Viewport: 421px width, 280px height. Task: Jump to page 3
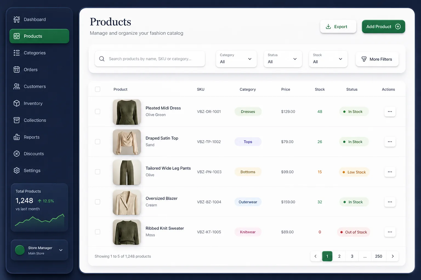pos(352,256)
